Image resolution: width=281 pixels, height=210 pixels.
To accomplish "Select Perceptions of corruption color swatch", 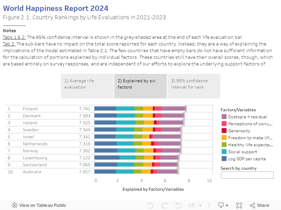I will [224, 124].
